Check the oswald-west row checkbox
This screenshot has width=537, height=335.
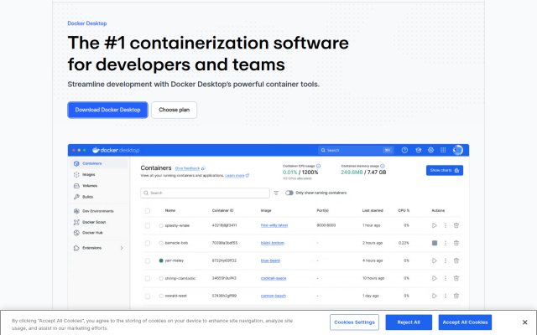click(x=148, y=296)
